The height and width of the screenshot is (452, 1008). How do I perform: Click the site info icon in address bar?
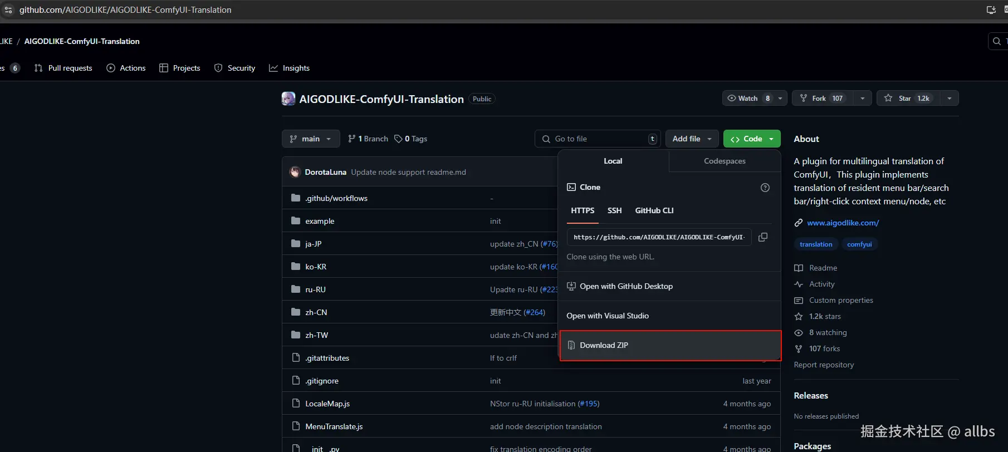(x=8, y=10)
